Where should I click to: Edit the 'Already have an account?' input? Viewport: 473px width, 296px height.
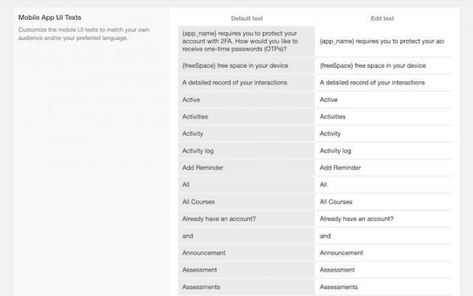click(x=383, y=219)
